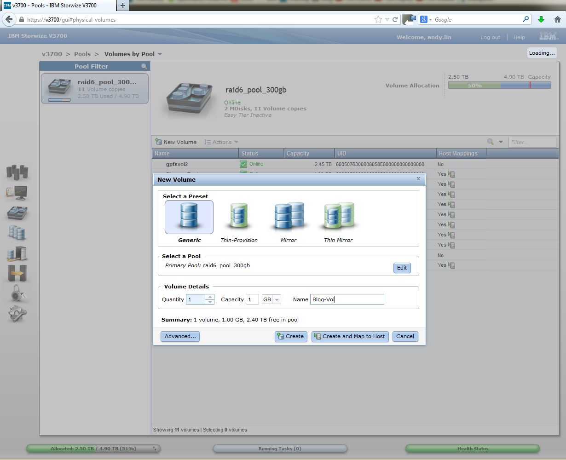Screen dimensions: 566x460
Task: Sort by the Name column header
Action: [195, 154]
